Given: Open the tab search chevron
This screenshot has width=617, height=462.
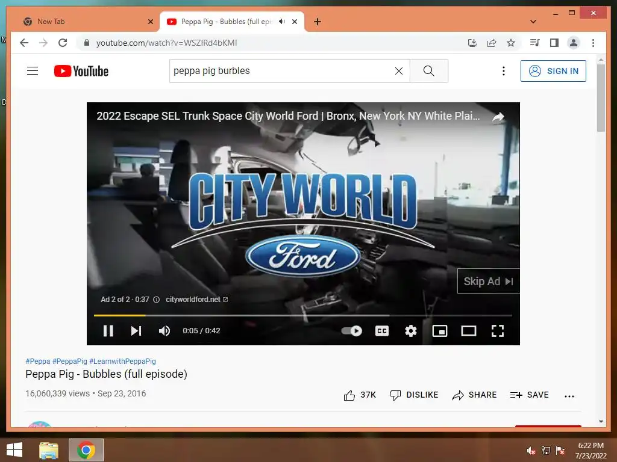Looking at the screenshot, I should (x=533, y=22).
